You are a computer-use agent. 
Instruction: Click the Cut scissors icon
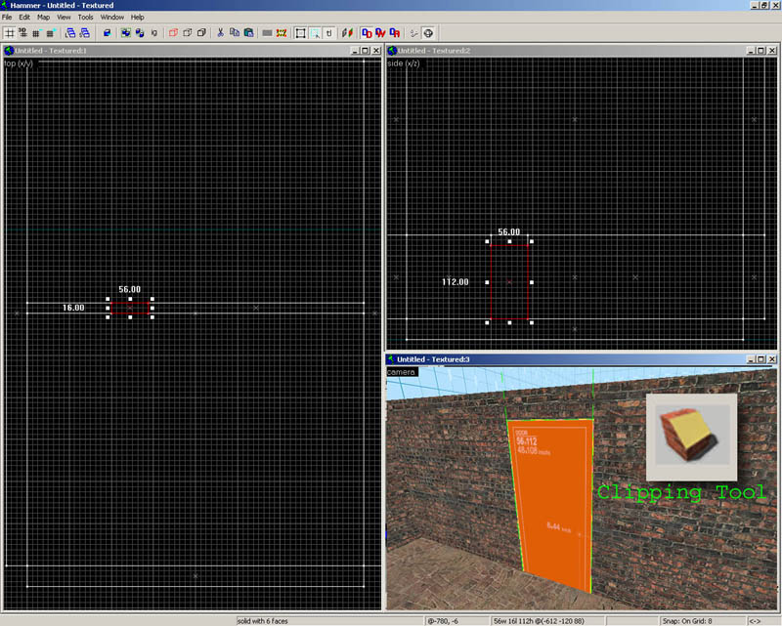point(221,32)
